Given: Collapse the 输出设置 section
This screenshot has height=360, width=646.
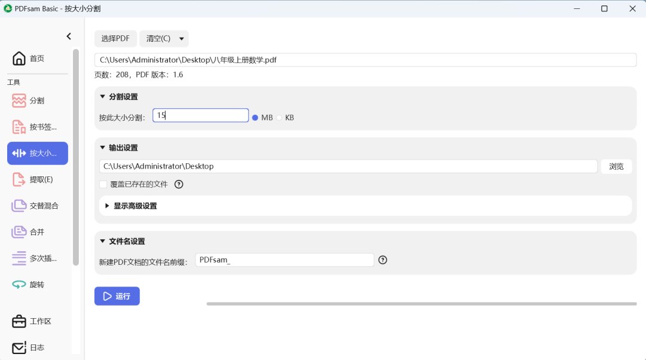Looking at the screenshot, I should 103,148.
